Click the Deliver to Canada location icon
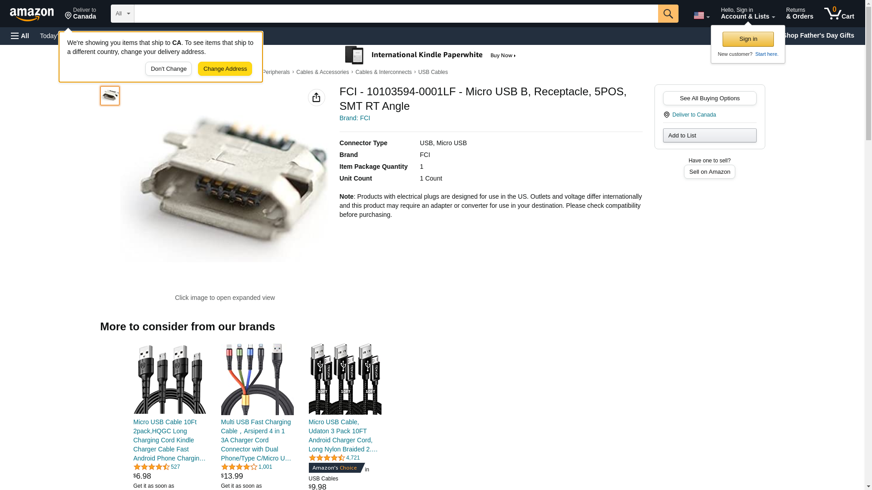This screenshot has height=490, width=872. [666, 115]
